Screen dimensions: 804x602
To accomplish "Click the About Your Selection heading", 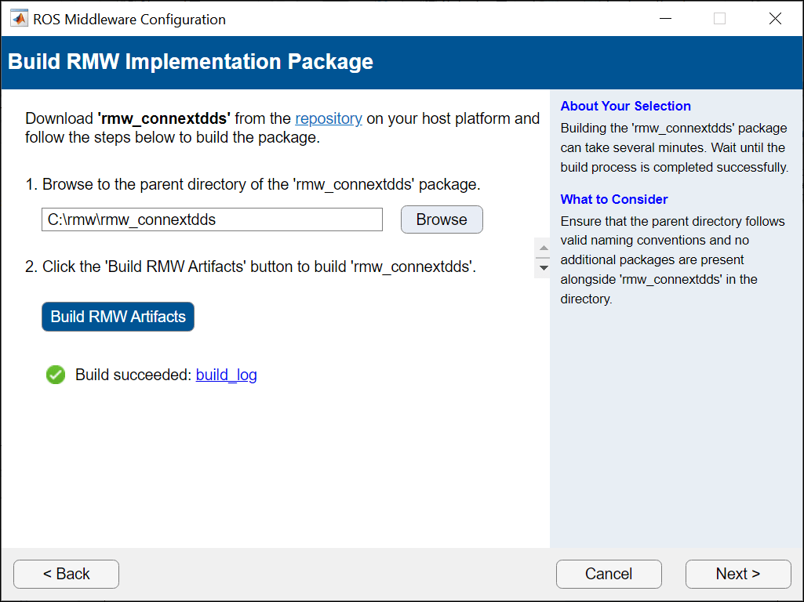I will [x=626, y=106].
